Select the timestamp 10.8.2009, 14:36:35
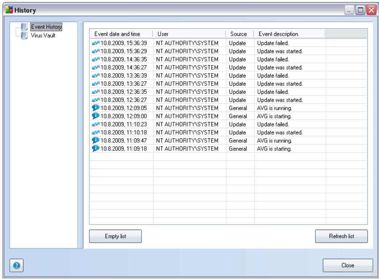Image resolution: width=379 pixels, height=279 pixels. click(x=124, y=59)
